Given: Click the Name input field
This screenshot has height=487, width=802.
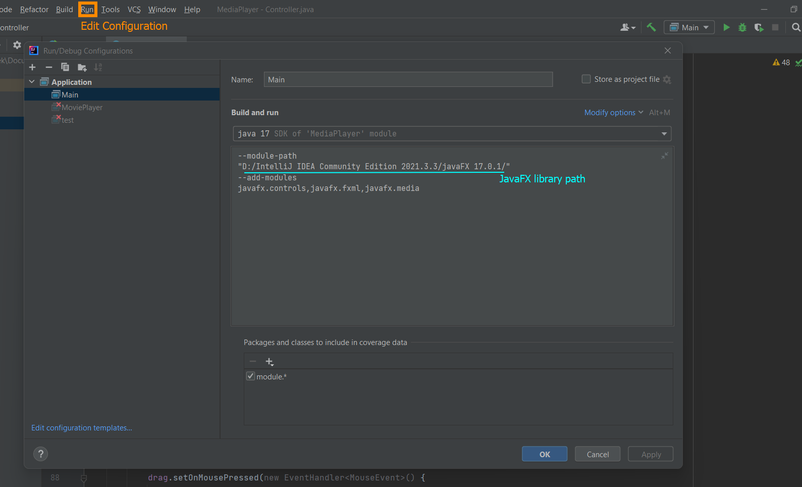Looking at the screenshot, I should [x=408, y=79].
